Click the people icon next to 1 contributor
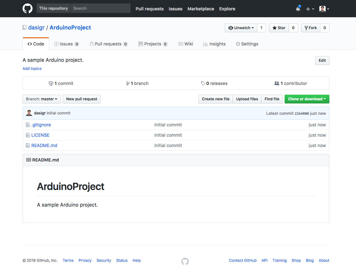 [277, 83]
